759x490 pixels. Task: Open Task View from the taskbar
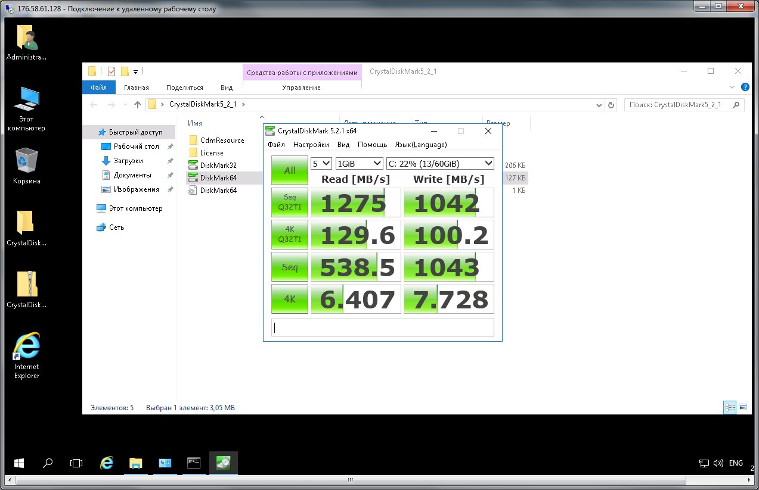76,463
